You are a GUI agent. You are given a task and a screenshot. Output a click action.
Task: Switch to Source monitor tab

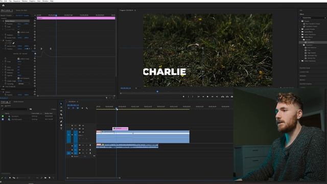click(21, 10)
